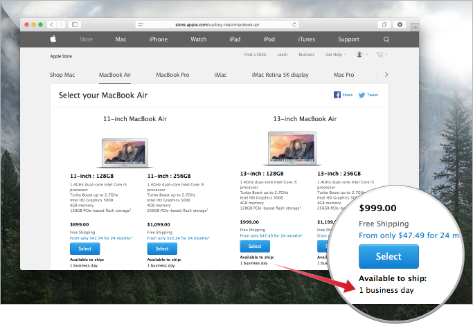473x324 pixels.
Task: Expand the Get Help dropdown
Action: pyautogui.click(x=336, y=55)
